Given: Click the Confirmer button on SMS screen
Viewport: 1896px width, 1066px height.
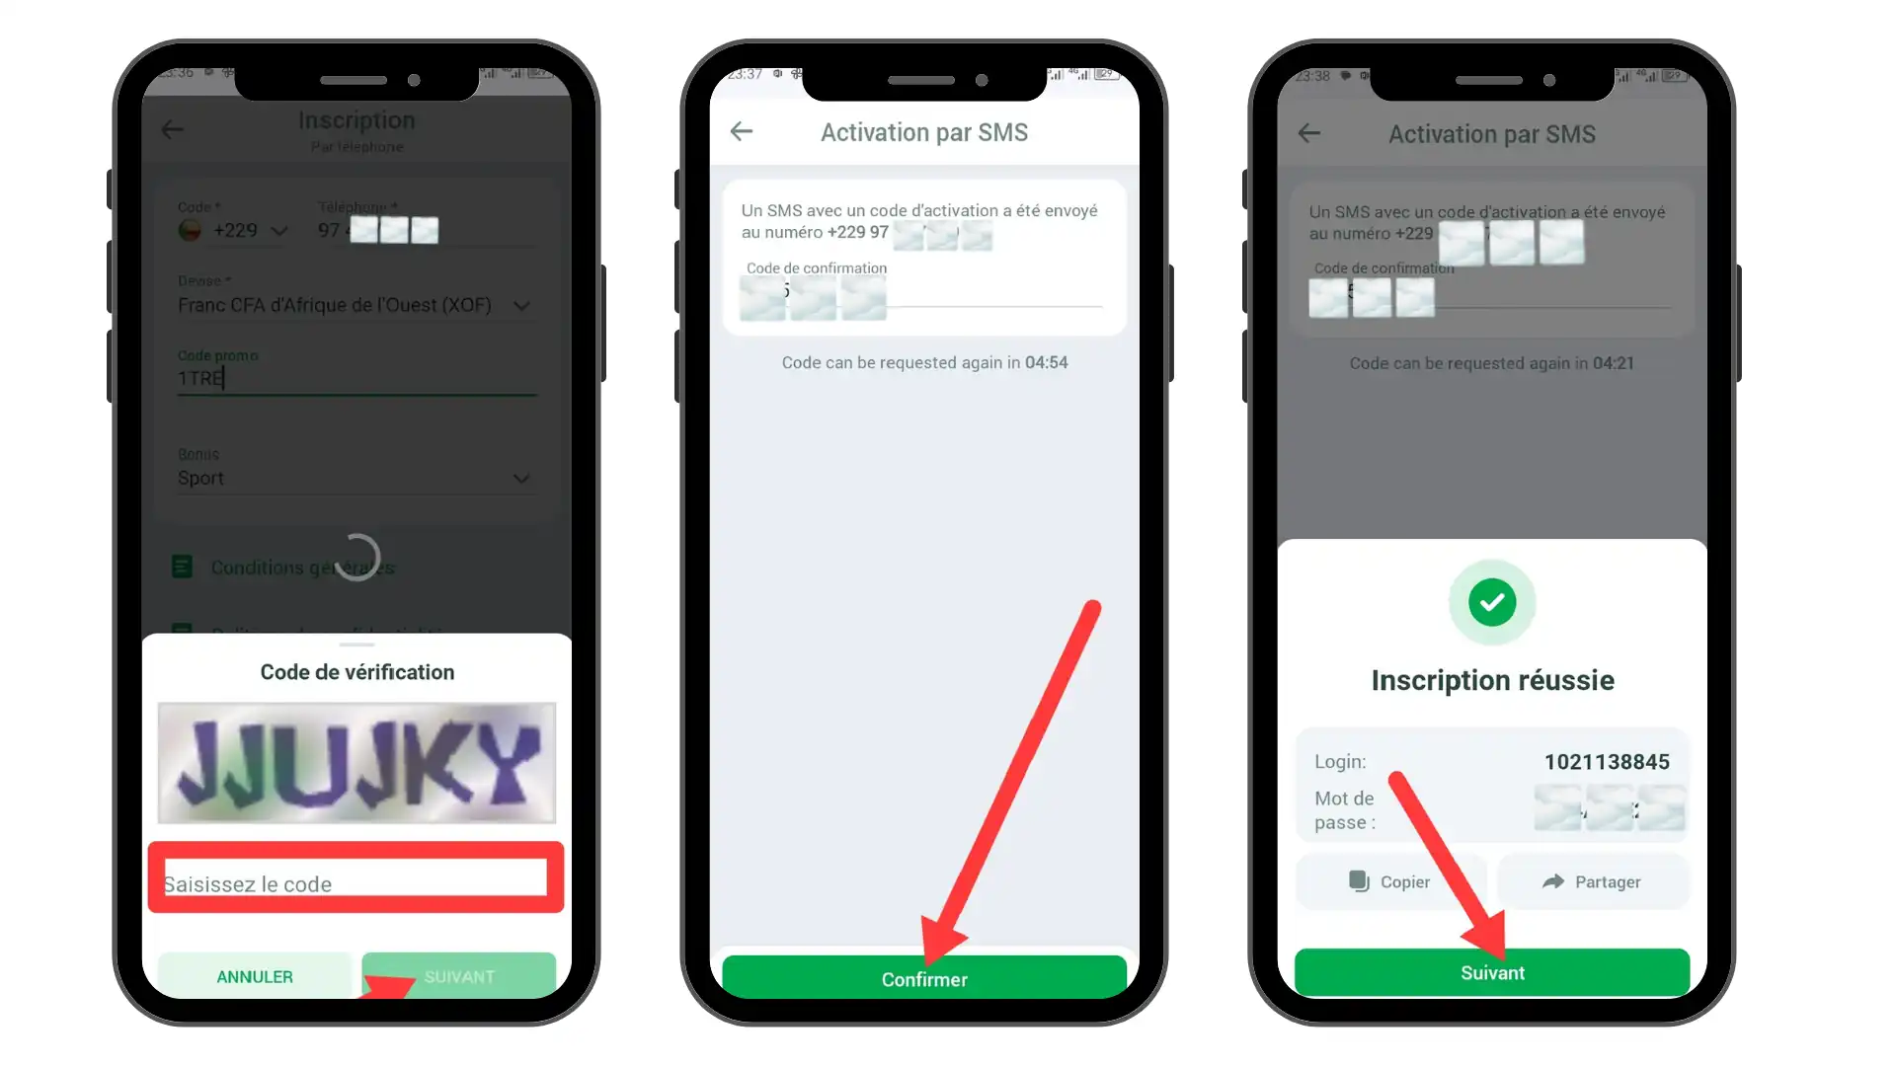Looking at the screenshot, I should (924, 979).
